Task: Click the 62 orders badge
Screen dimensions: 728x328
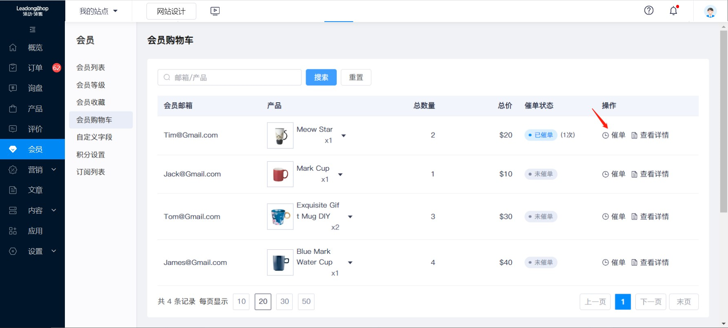Action: click(57, 68)
